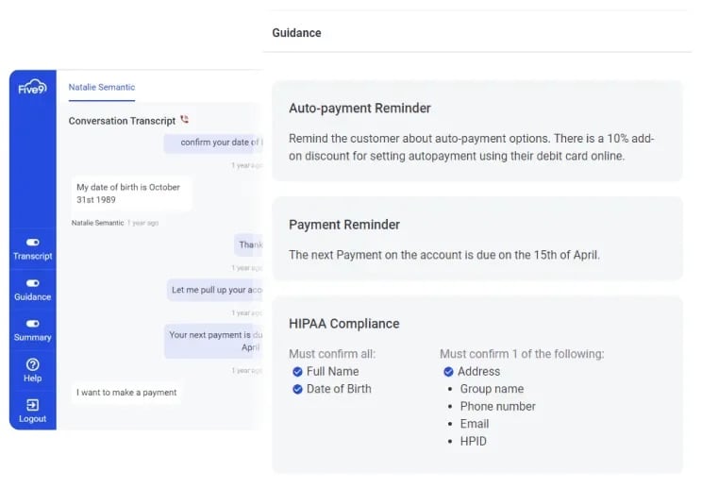Image resolution: width=702 pixels, height=488 pixels.
Task: Toggle the Summary switch
Action: point(32,323)
